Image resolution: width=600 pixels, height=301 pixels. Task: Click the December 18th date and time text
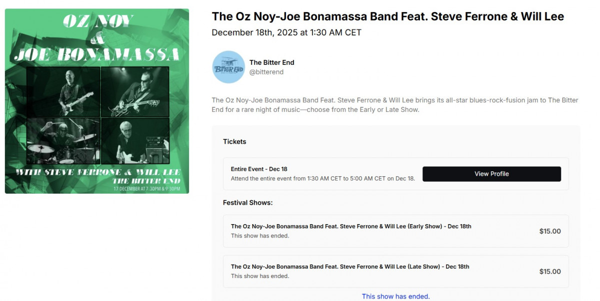pyautogui.click(x=286, y=32)
